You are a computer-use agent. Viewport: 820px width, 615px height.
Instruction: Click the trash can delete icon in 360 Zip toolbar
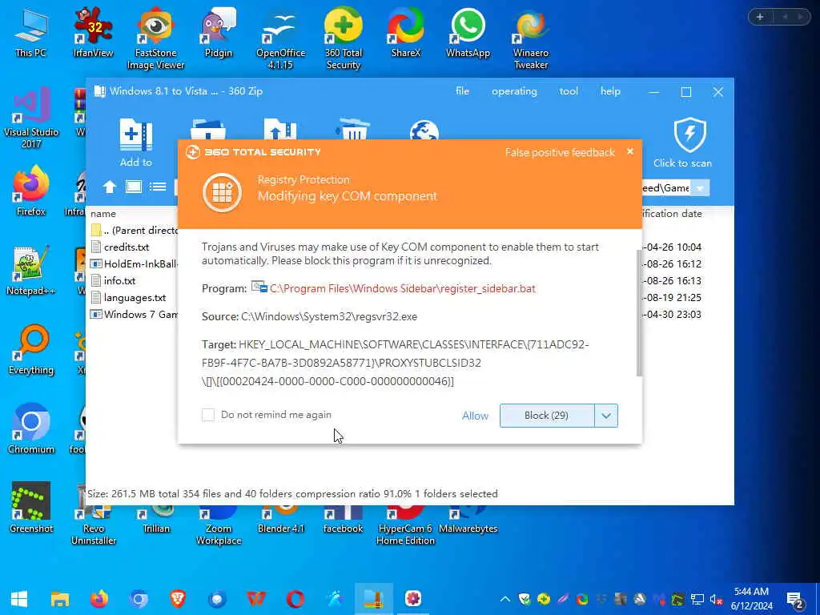(x=353, y=130)
